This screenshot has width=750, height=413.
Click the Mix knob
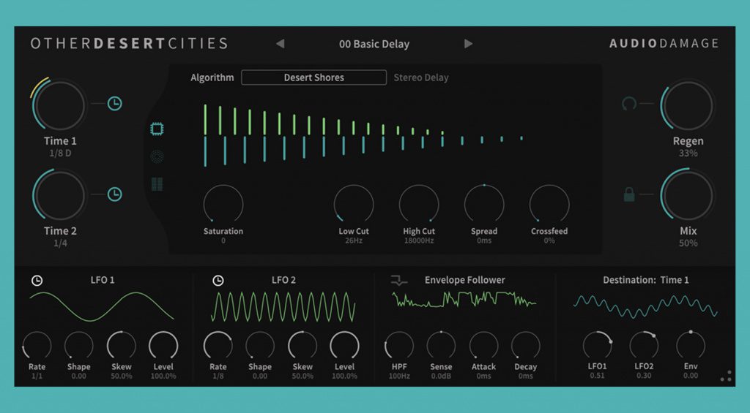pos(688,195)
